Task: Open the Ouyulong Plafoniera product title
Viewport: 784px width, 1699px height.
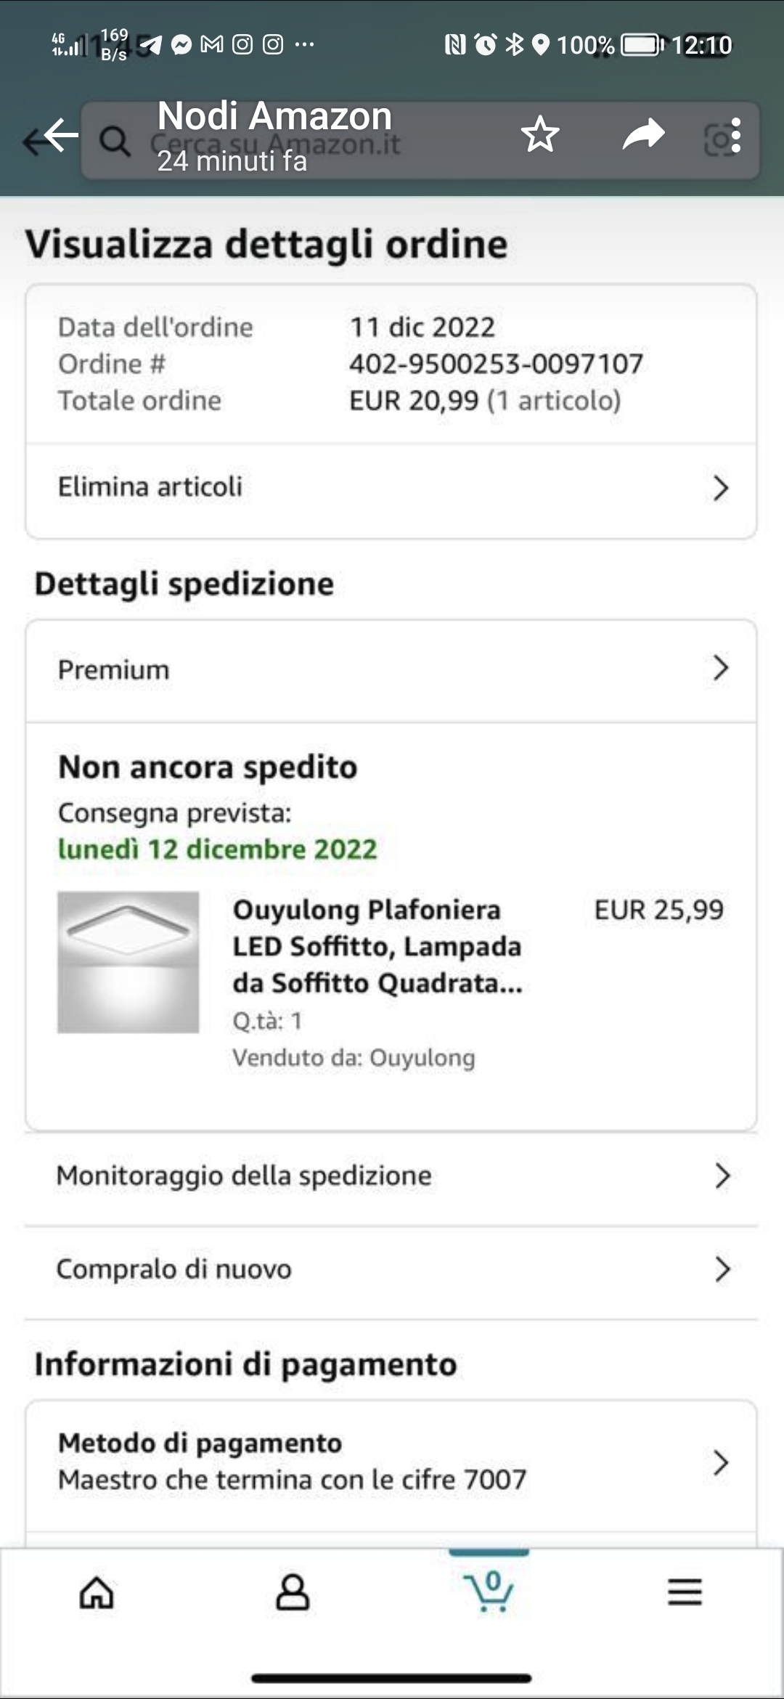Action: click(x=377, y=946)
